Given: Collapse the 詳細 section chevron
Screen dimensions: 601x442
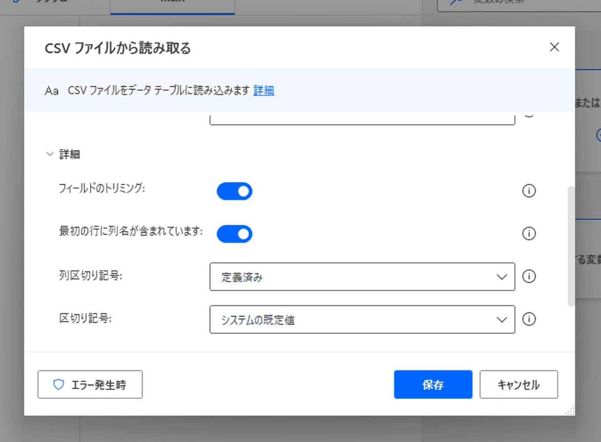Looking at the screenshot, I should pyautogui.click(x=49, y=154).
